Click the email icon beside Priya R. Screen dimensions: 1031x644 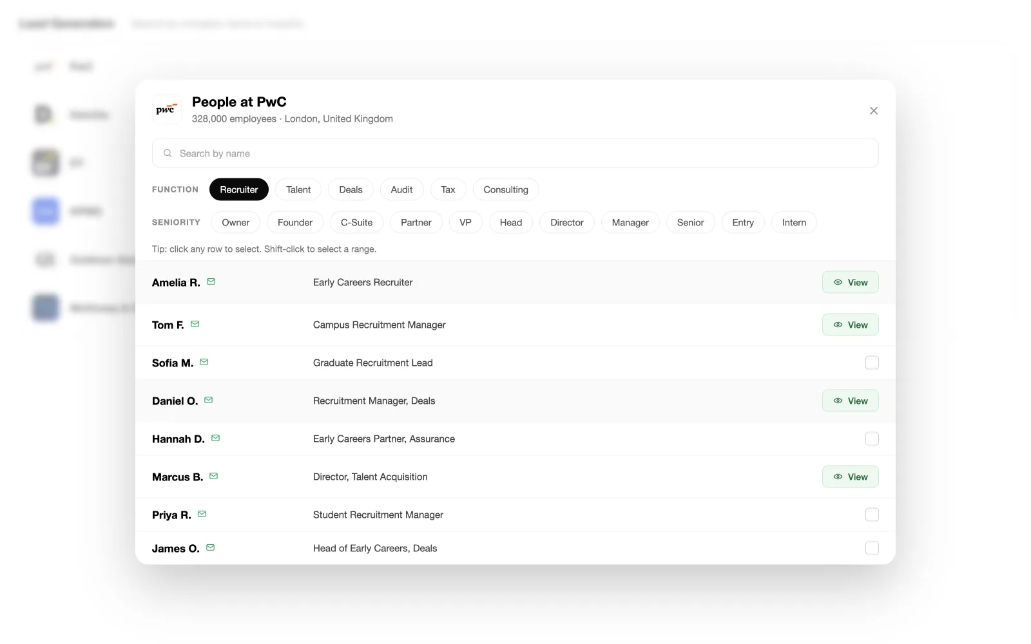[x=202, y=514]
